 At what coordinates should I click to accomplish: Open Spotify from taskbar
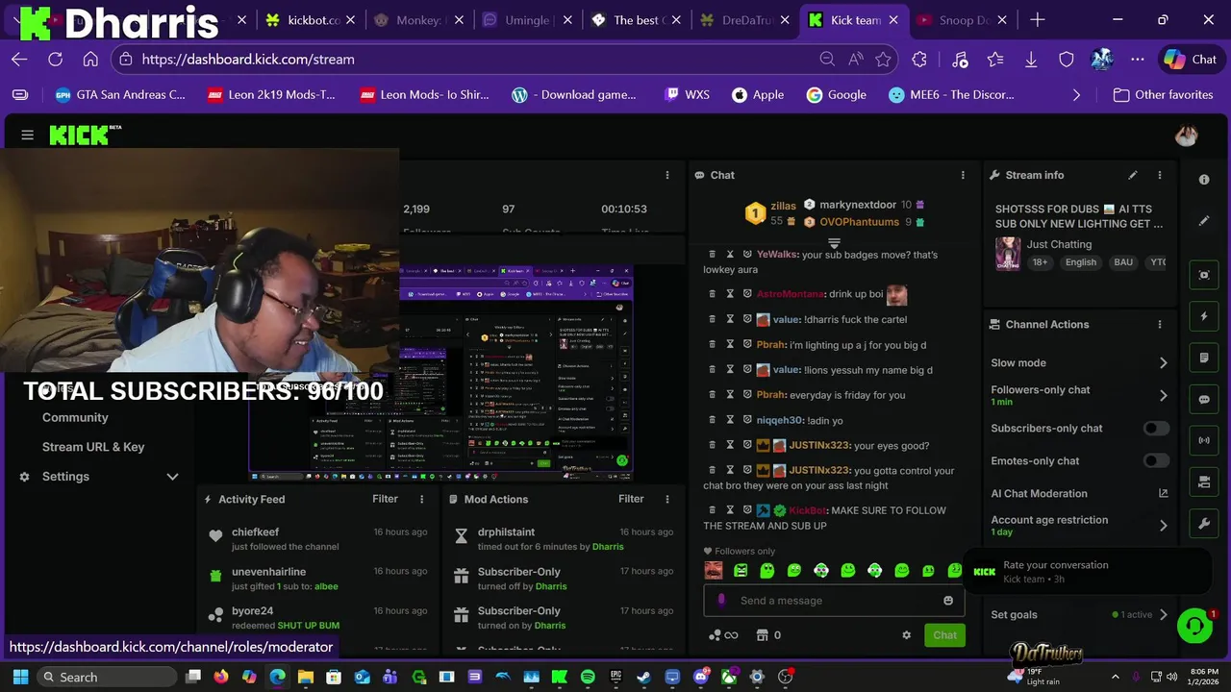pos(588,677)
